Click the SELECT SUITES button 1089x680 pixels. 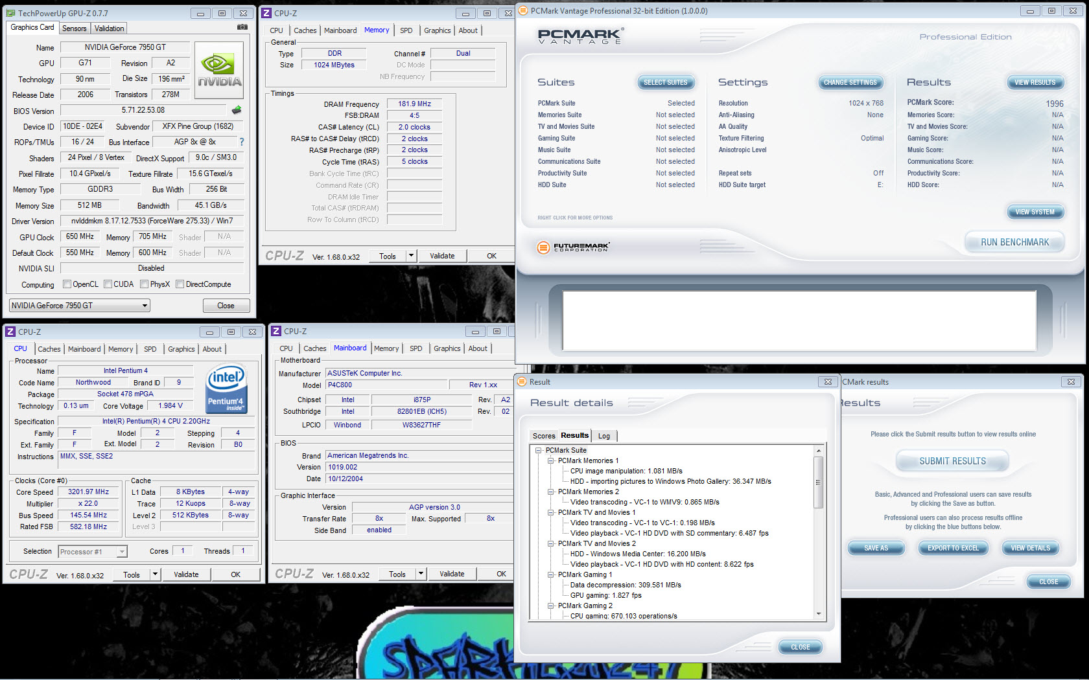pyautogui.click(x=665, y=82)
